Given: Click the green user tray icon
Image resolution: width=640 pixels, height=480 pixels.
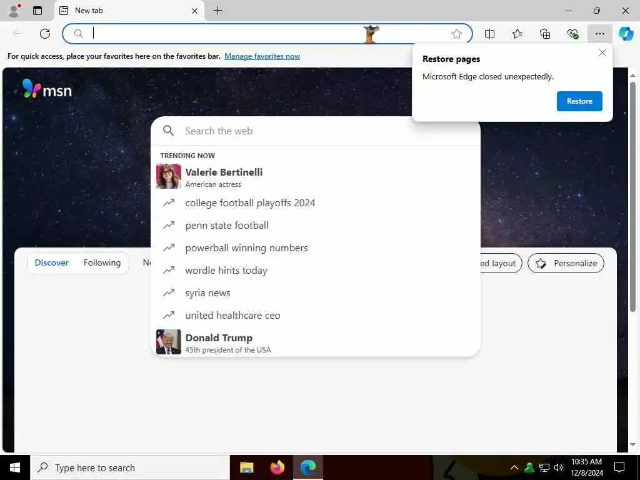Looking at the screenshot, I should 529,467.
